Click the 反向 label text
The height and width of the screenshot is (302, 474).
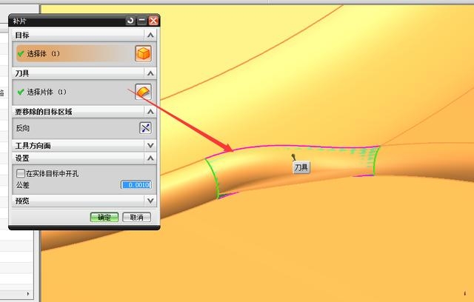click(x=23, y=128)
